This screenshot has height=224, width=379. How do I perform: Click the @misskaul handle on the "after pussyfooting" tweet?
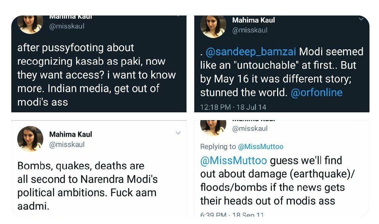click(x=67, y=26)
